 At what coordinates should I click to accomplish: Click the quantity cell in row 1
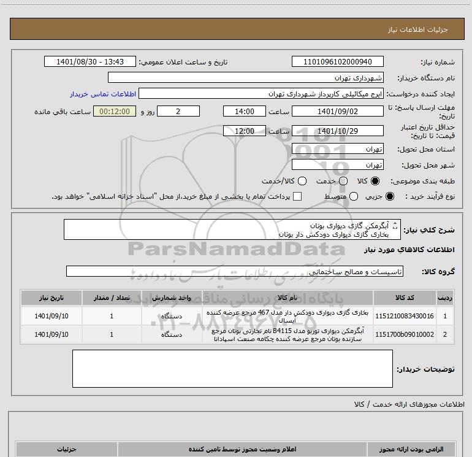[x=112, y=316]
